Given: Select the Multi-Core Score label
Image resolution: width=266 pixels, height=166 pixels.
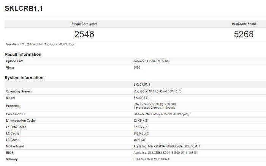Looking at the screenshot, I should tap(244, 23).
